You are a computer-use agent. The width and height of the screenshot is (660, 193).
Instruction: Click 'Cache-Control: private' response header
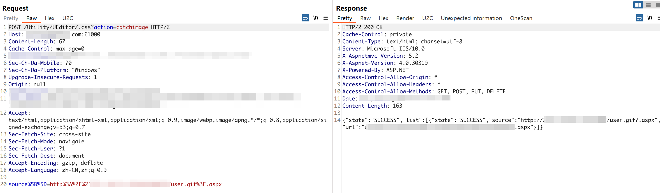[x=377, y=34]
